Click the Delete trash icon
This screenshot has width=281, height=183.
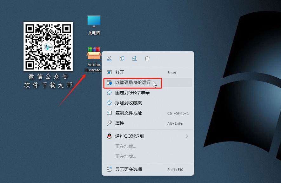tap(147, 59)
